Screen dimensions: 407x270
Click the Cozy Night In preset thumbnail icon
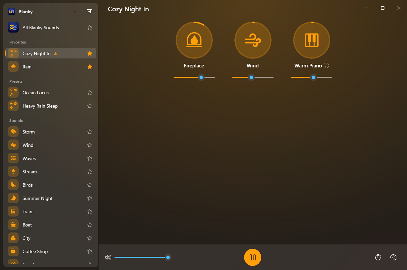point(13,53)
